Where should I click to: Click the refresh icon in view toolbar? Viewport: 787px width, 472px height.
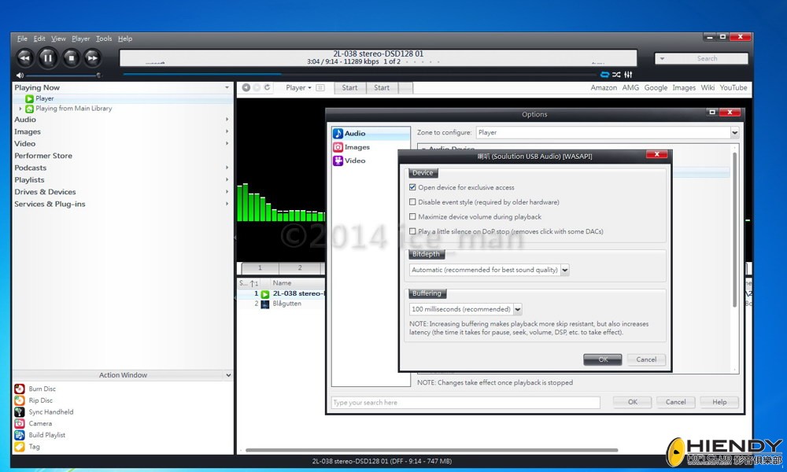coord(268,87)
